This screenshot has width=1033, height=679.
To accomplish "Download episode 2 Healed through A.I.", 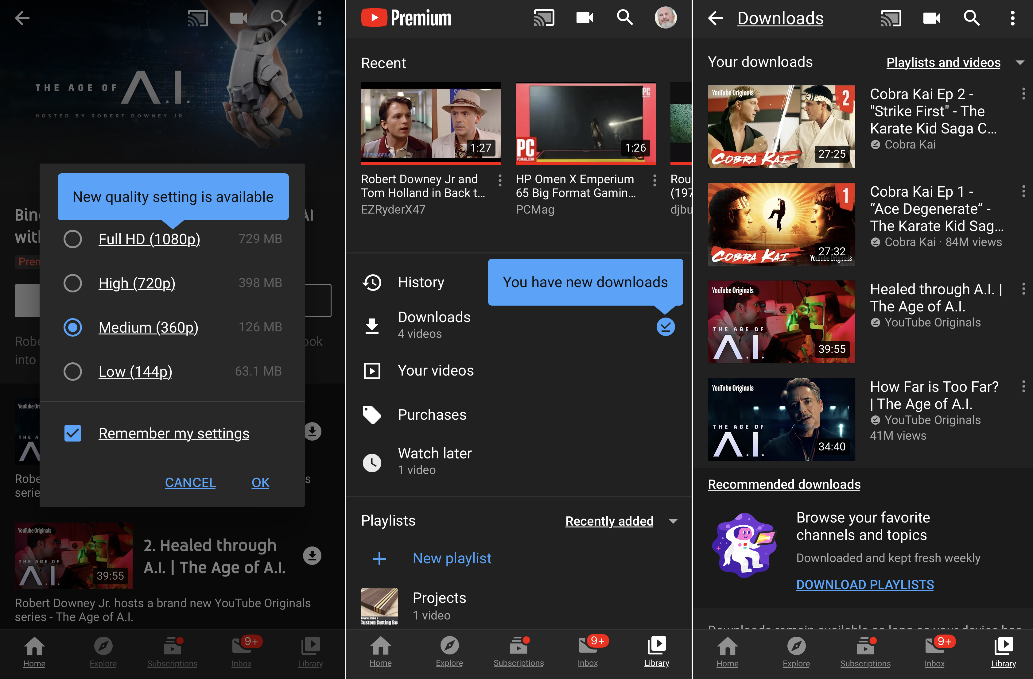I will (x=312, y=555).
